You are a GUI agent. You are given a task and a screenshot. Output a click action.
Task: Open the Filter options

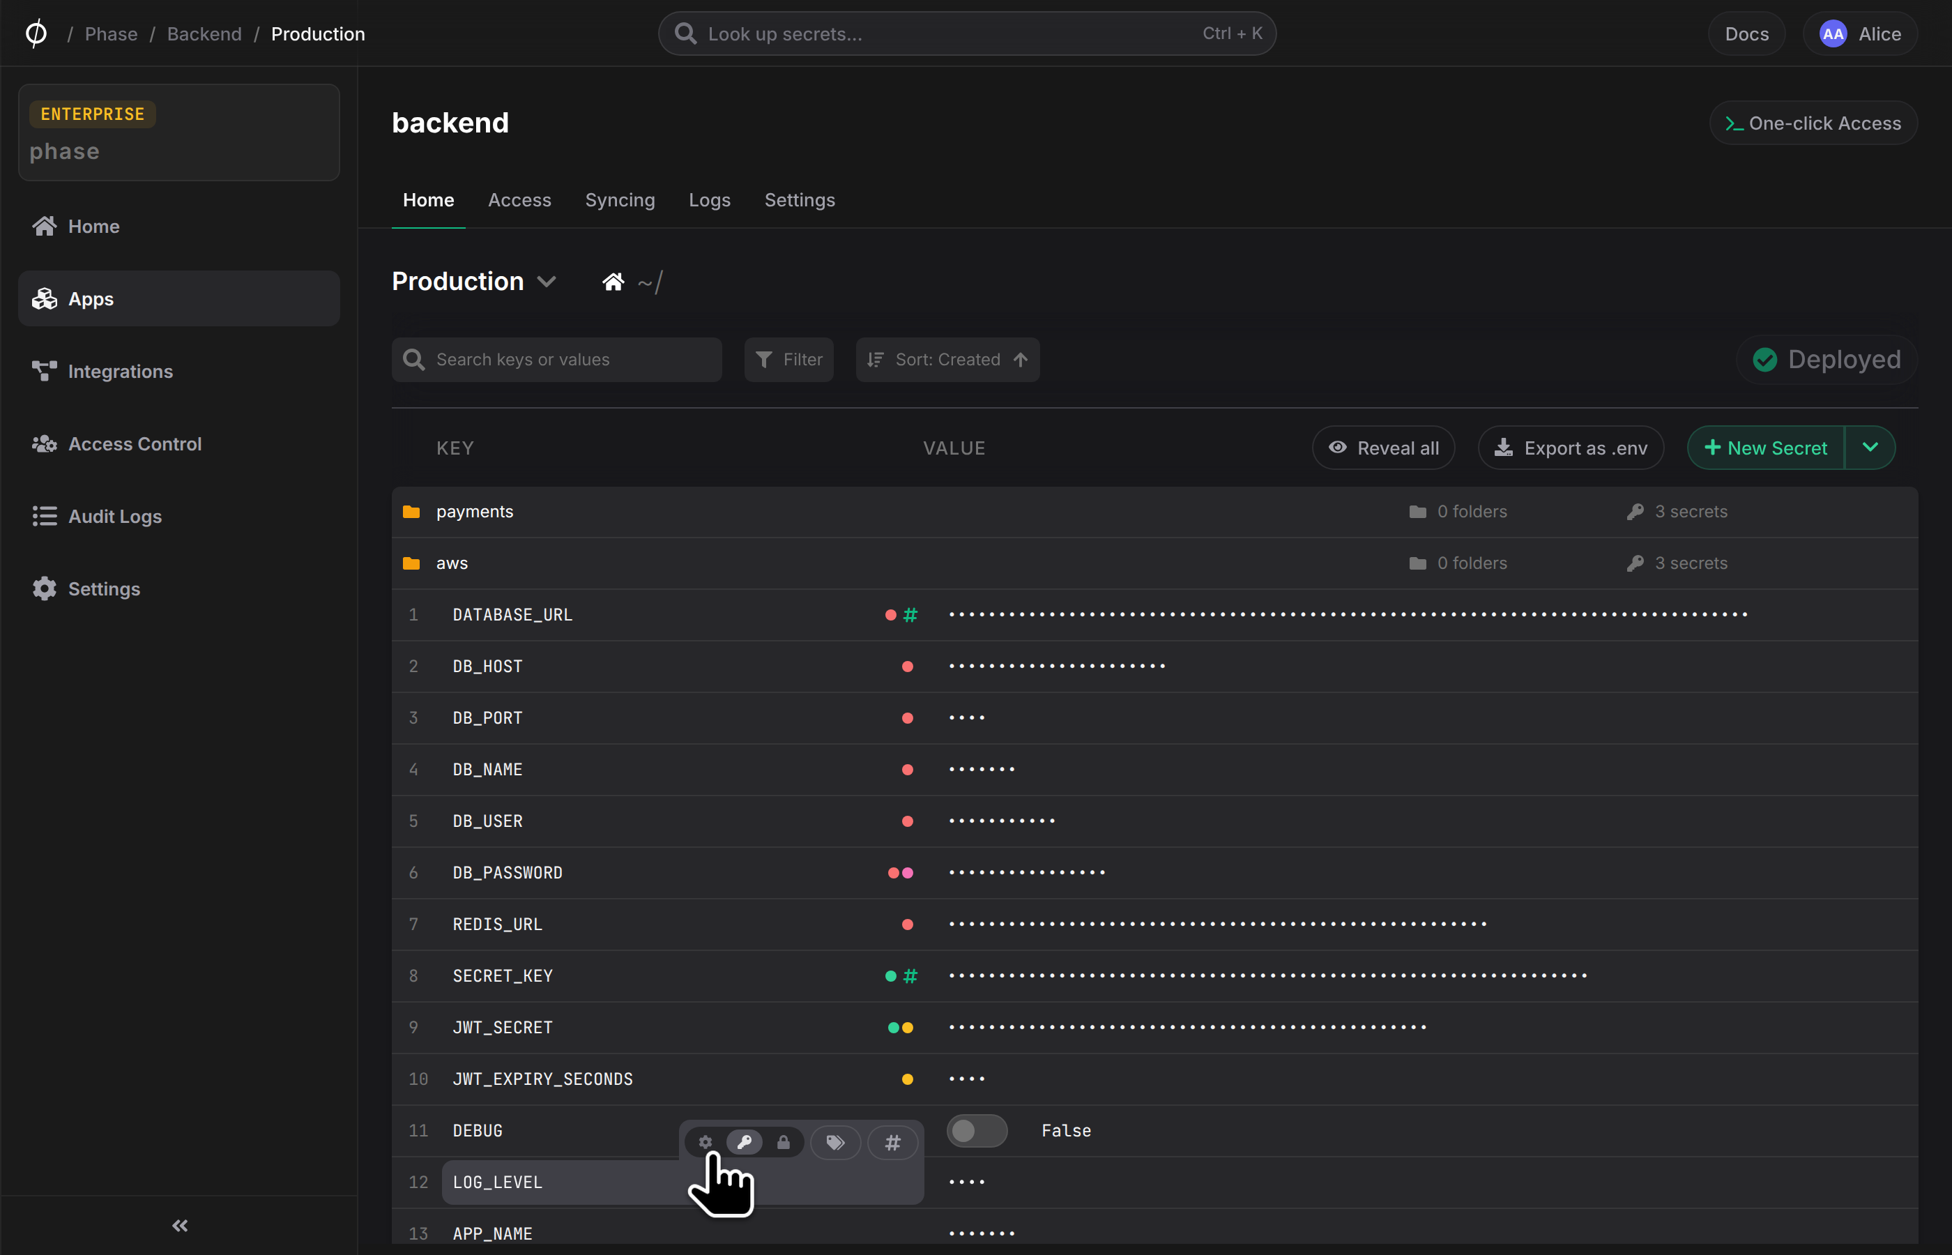(x=788, y=359)
